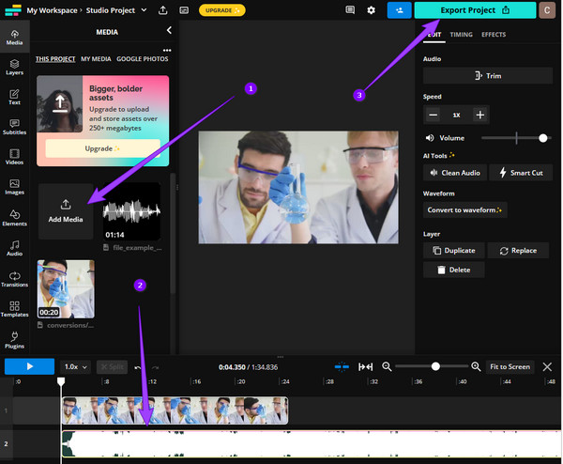563x464 pixels.
Task: Click the Volume slider handle
Action: [x=543, y=138]
